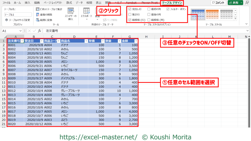Click Summarize with PivotTable icon
The height and width of the screenshot is (141, 251).
coord(38,9)
